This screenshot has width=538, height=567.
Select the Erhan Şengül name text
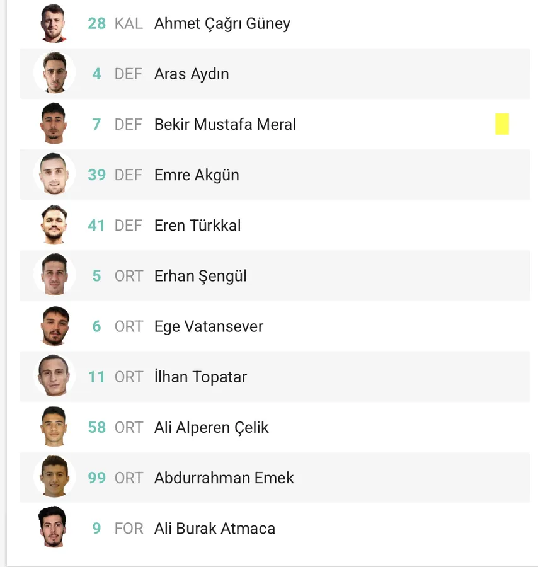pos(200,276)
